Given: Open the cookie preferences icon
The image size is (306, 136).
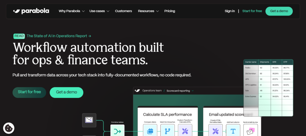Looking at the screenshot, I should click(9, 128).
